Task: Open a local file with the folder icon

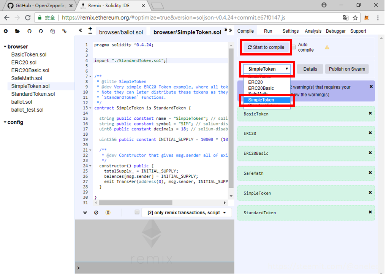Action: 17,31
